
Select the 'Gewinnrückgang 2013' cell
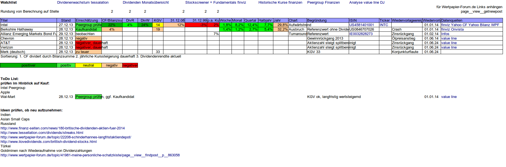pos(328,38)
